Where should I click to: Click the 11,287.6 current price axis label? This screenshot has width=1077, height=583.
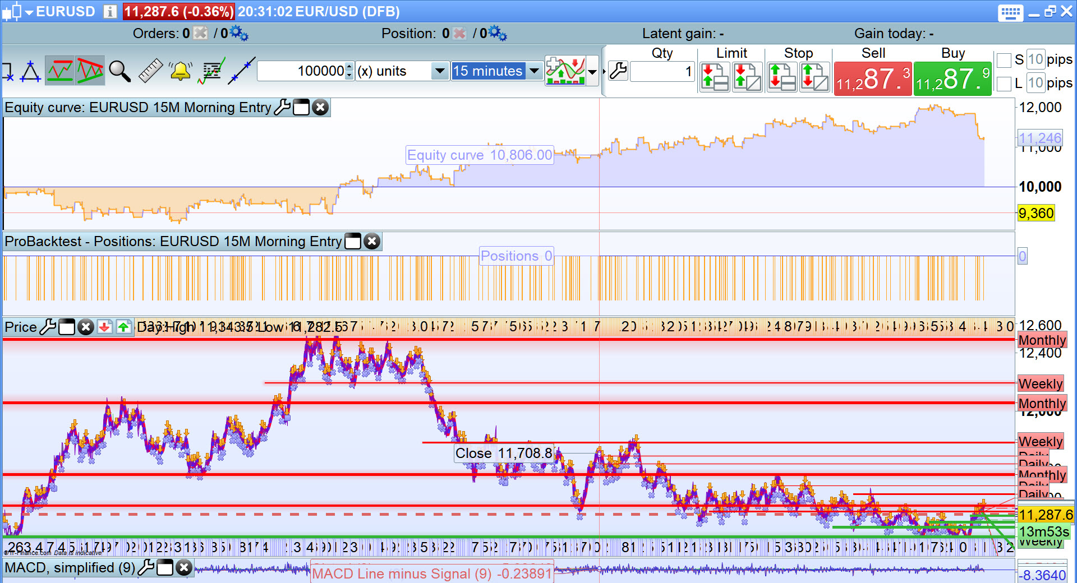(x=1046, y=515)
